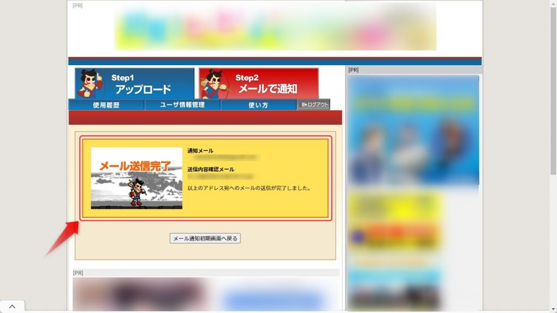Open Step1 アップロード banner
This screenshot has height=313, width=557.
(135, 83)
